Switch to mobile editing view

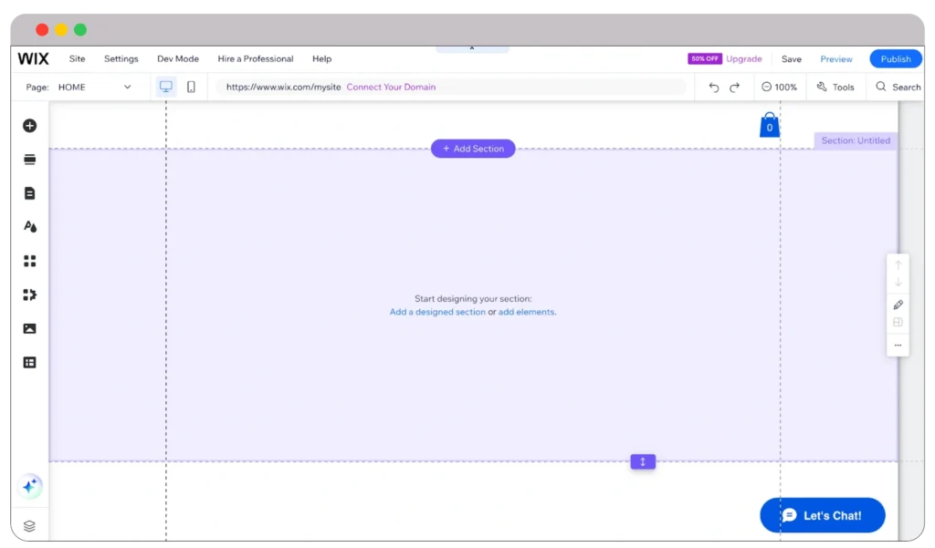point(190,86)
